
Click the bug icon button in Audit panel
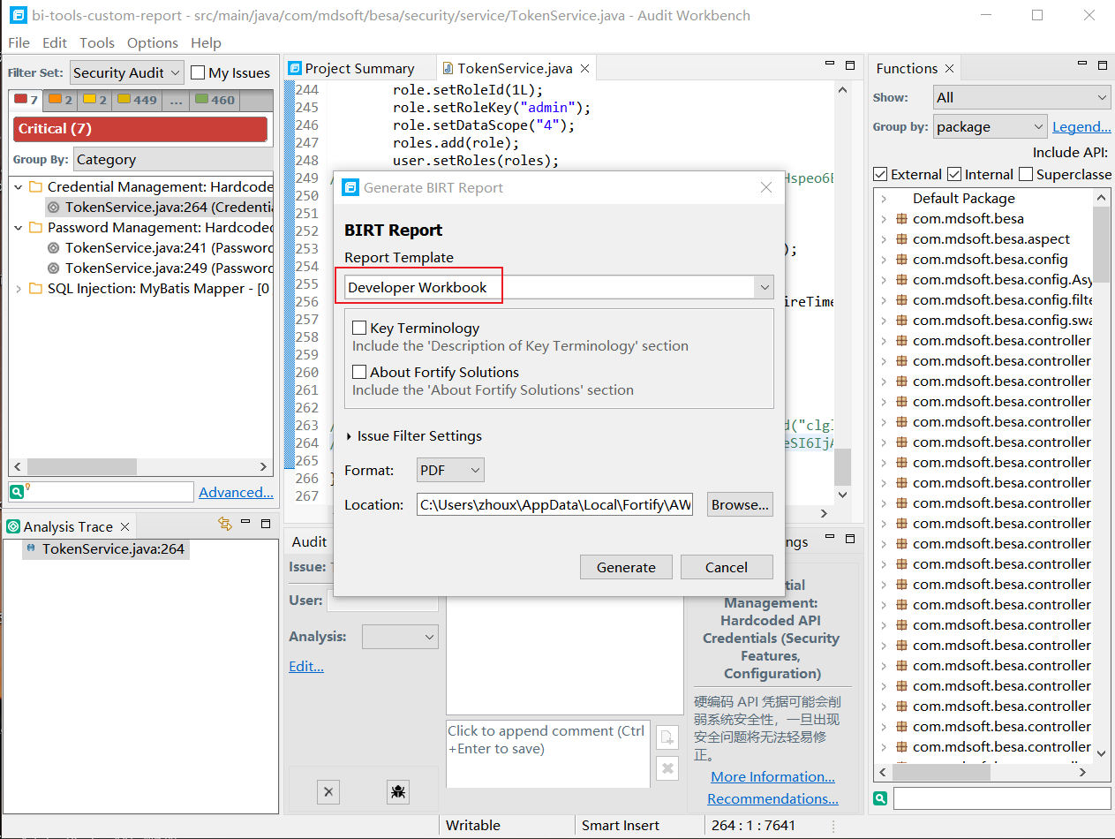point(398,791)
